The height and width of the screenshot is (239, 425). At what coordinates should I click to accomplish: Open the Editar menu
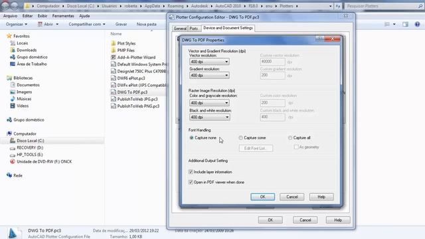coord(27,16)
